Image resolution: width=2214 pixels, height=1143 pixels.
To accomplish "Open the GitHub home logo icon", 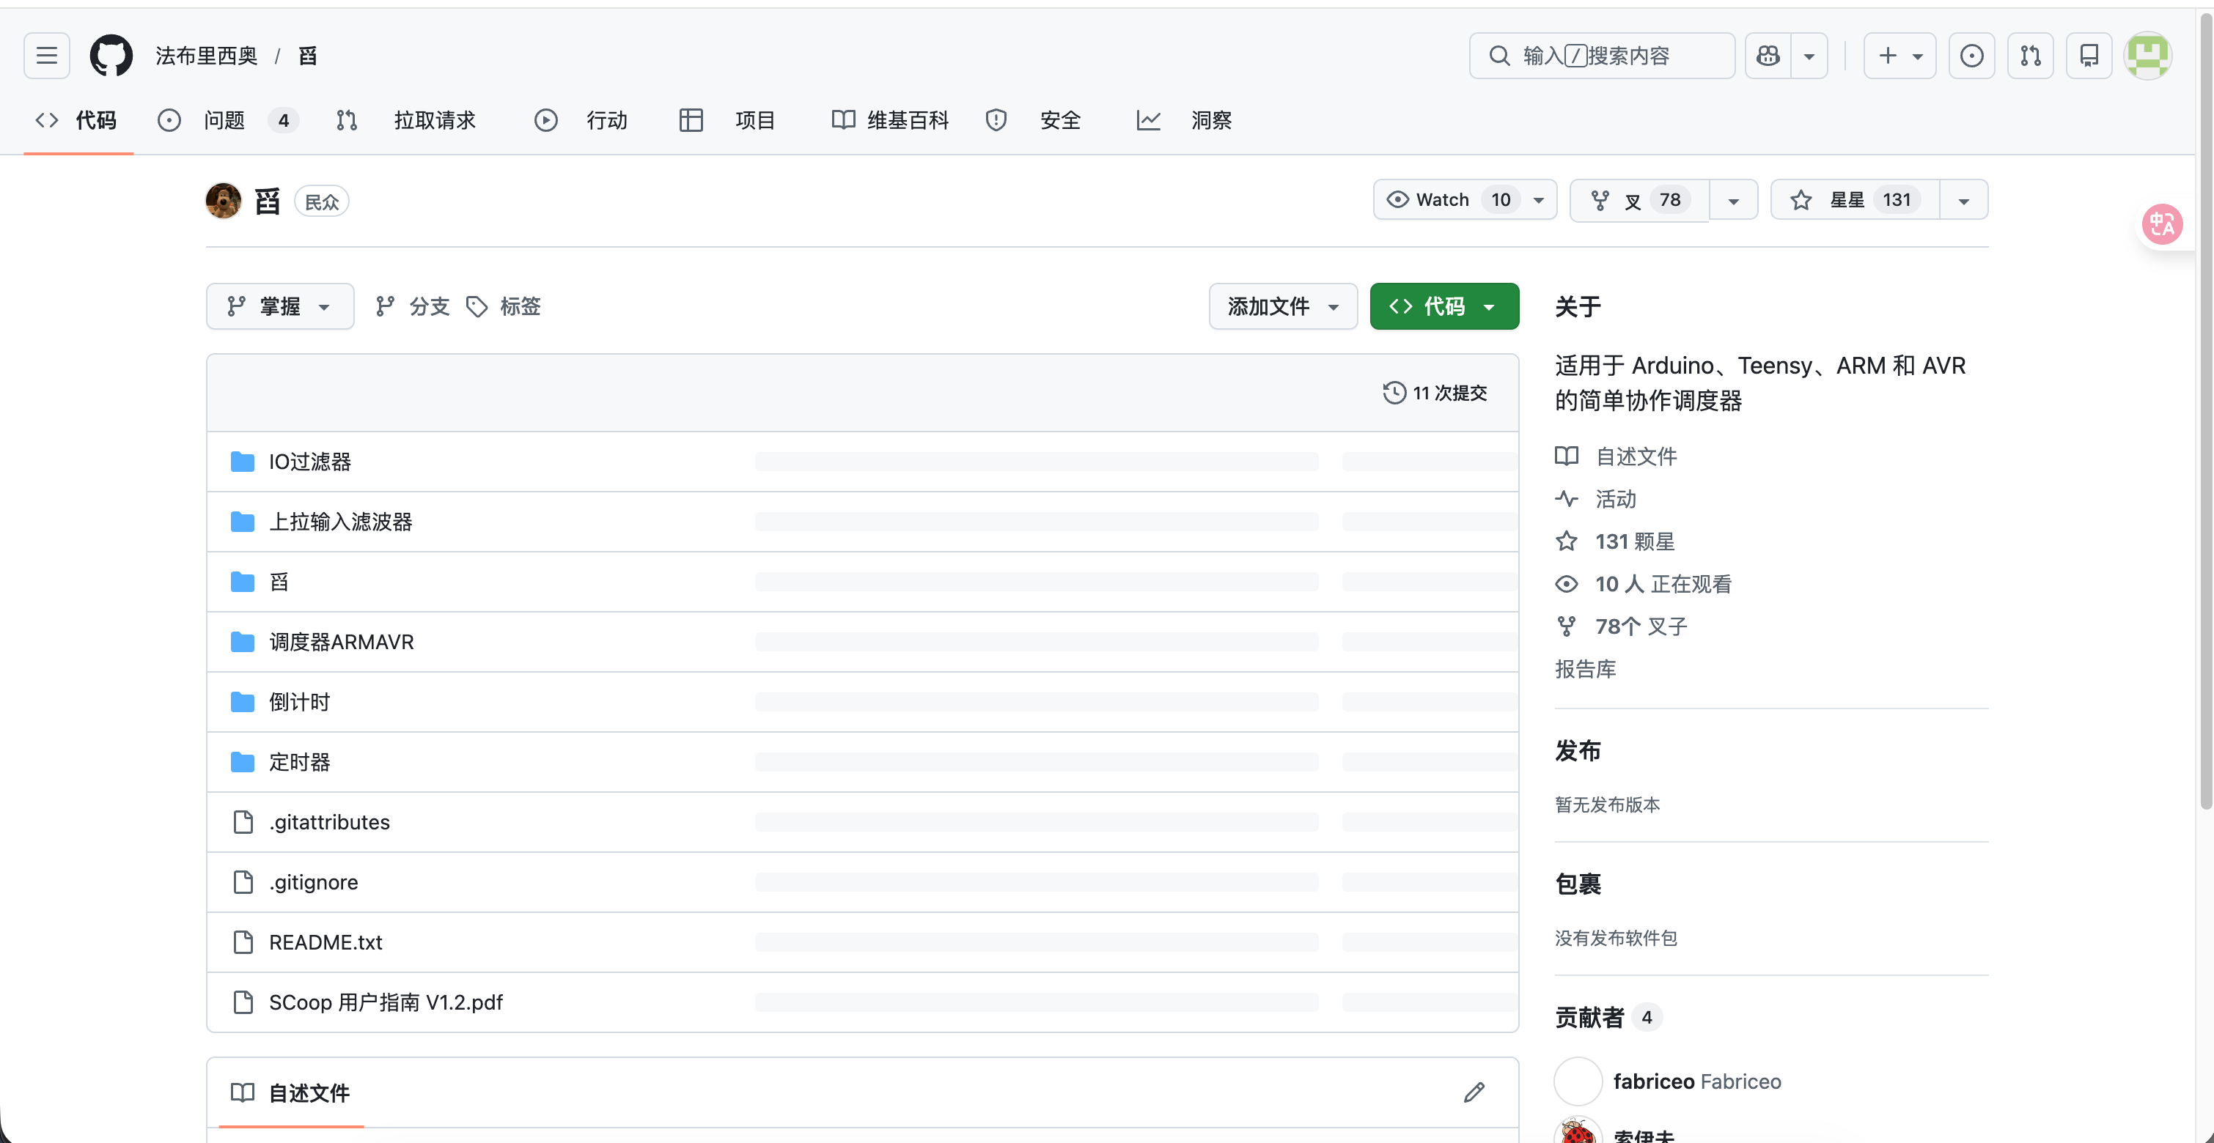I will coord(111,55).
